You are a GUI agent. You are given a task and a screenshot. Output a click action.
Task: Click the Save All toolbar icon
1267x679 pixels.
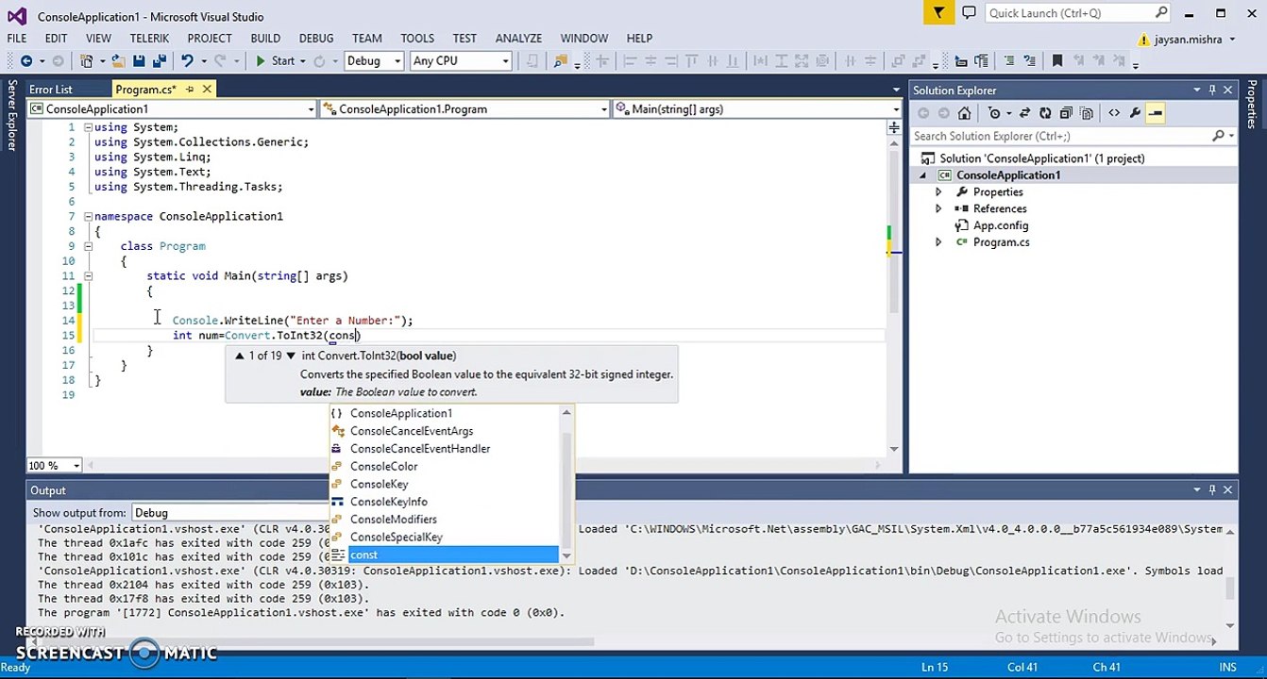158,61
